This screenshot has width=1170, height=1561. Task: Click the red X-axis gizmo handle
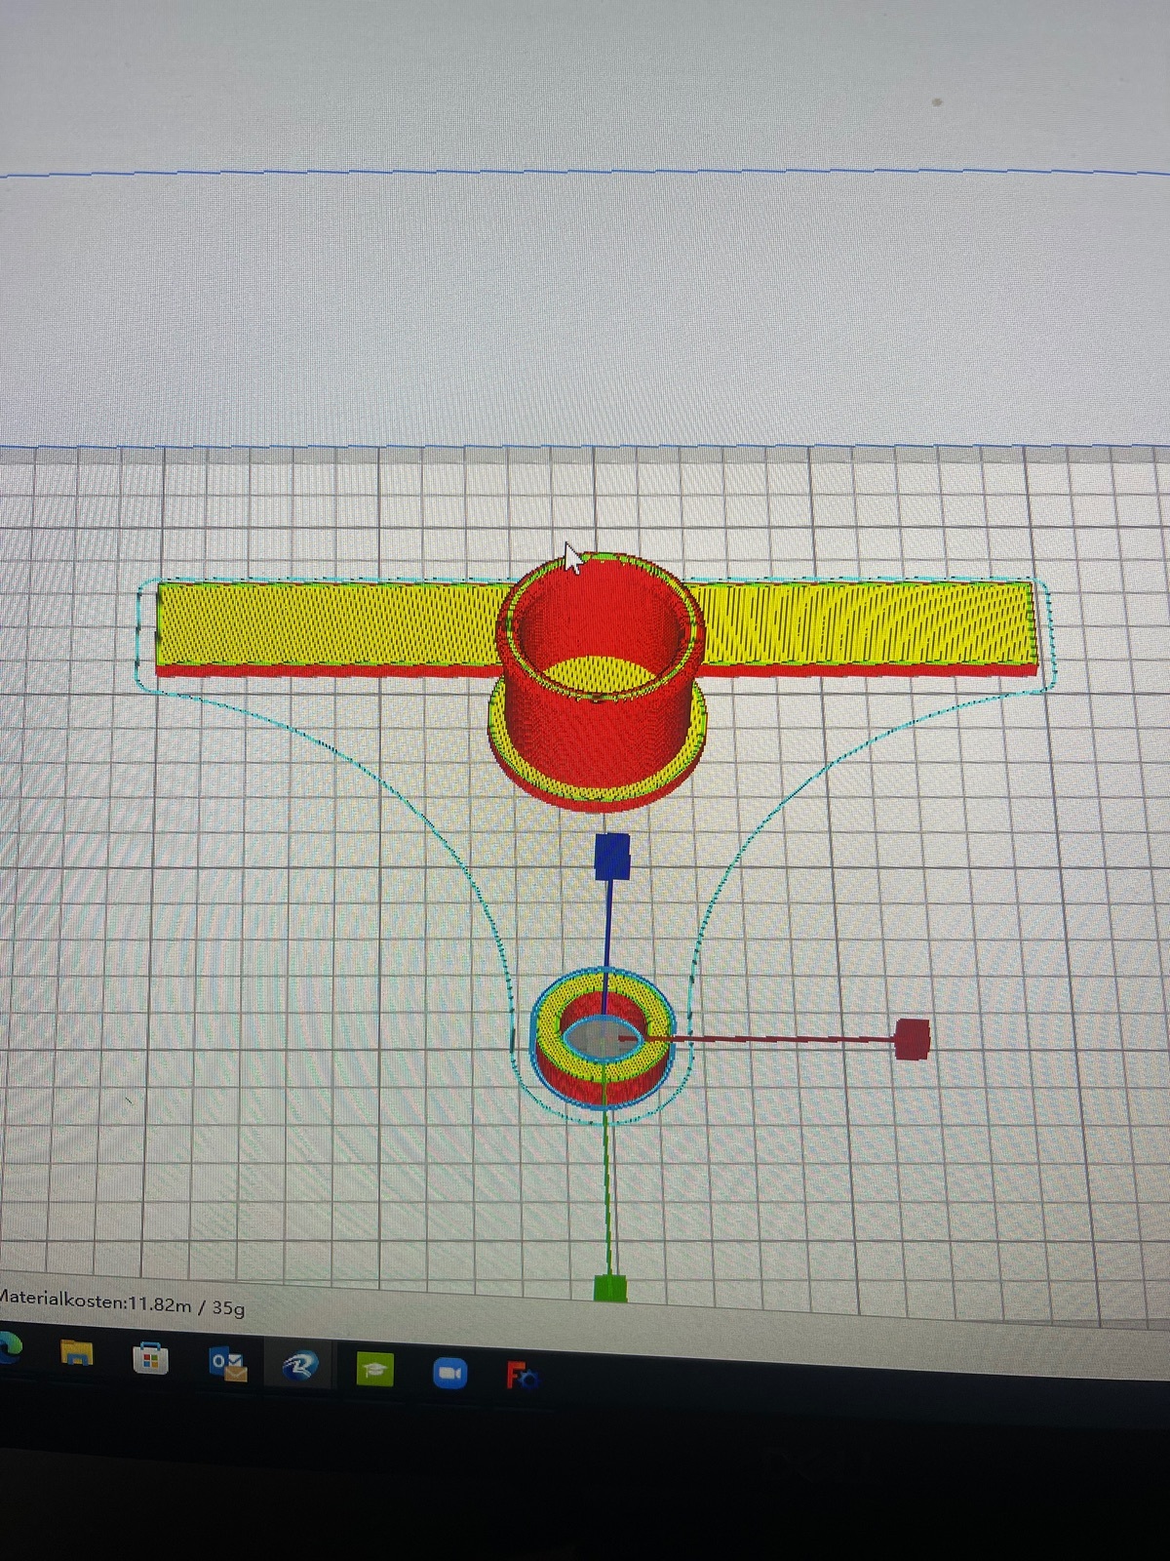[x=912, y=1038]
